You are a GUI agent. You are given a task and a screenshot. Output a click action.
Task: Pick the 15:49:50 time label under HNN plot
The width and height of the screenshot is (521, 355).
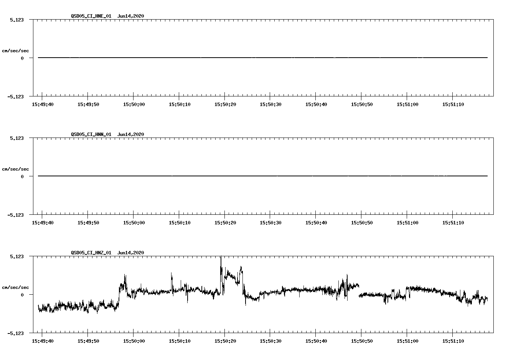point(88,222)
